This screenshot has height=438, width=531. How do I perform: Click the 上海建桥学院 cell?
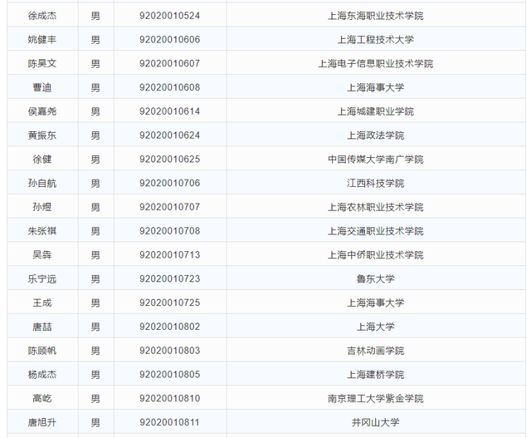(x=376, y=375)
